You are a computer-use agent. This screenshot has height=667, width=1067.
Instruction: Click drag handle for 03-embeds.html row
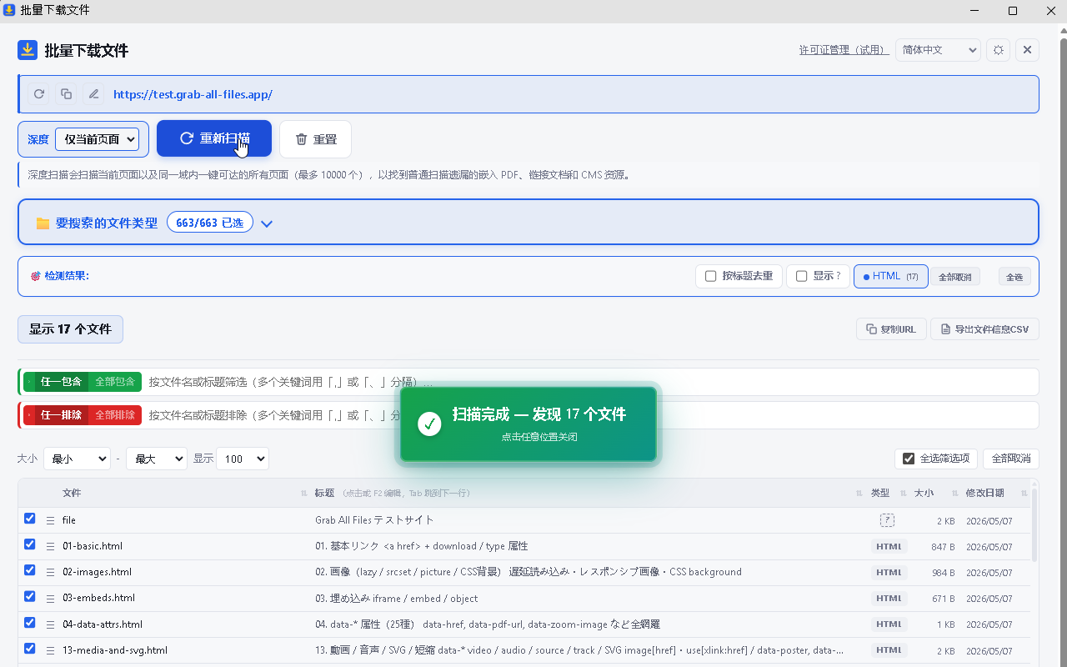point(50,598)
